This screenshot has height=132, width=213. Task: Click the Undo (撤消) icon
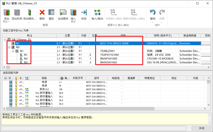click(x=153, y=13)
